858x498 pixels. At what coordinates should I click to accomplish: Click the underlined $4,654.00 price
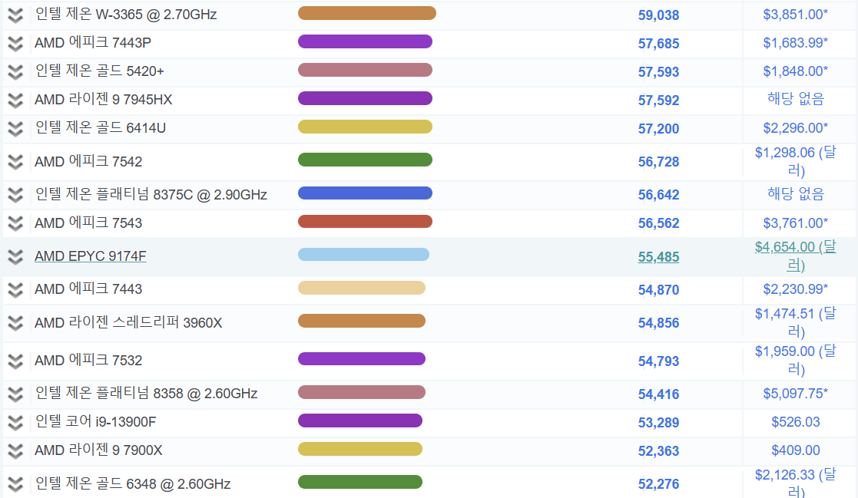coord(796,256)
